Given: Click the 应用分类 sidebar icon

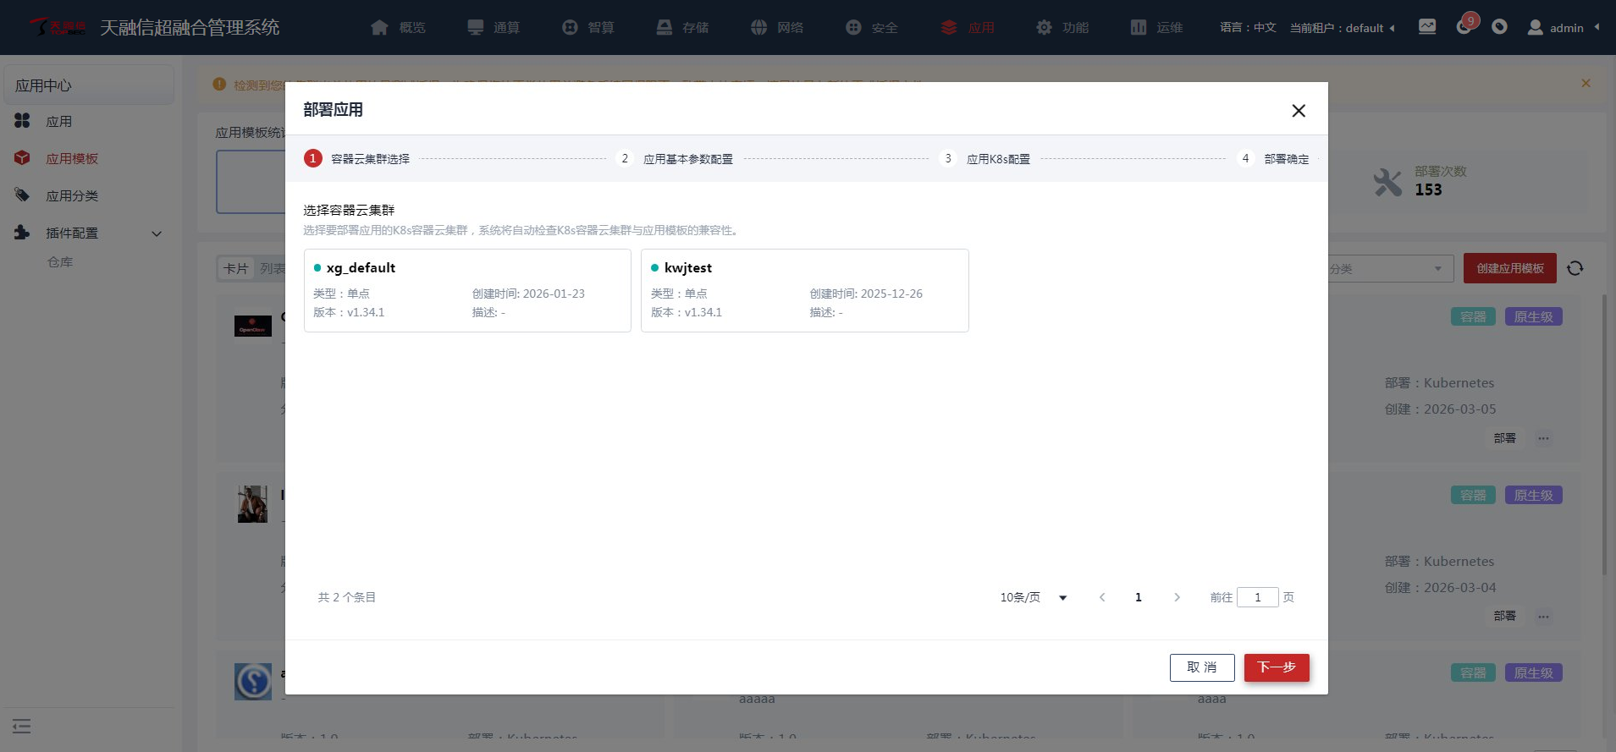Looking at the screenshot, I should point(22,195).
